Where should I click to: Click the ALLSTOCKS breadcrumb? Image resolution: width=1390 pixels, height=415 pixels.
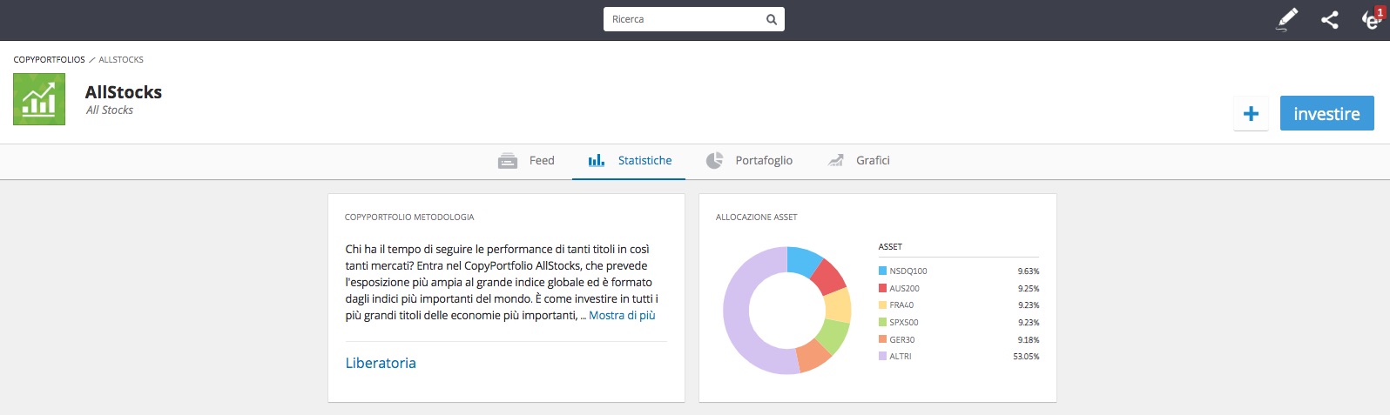121,60
